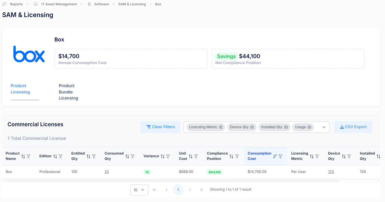Click variance badge 75
385x202 pixels.
(x=147, y=172)
